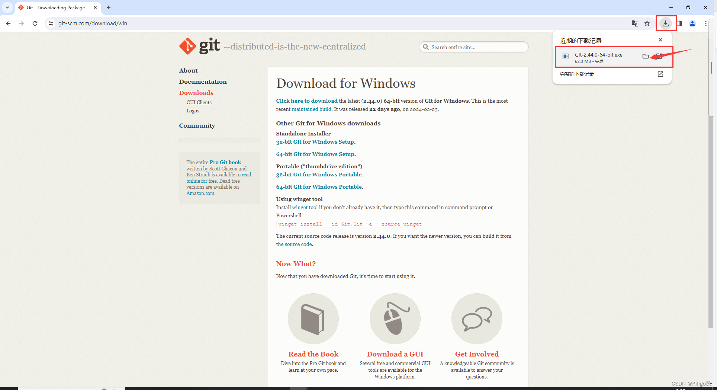Open the About page

tap(188, 70)
